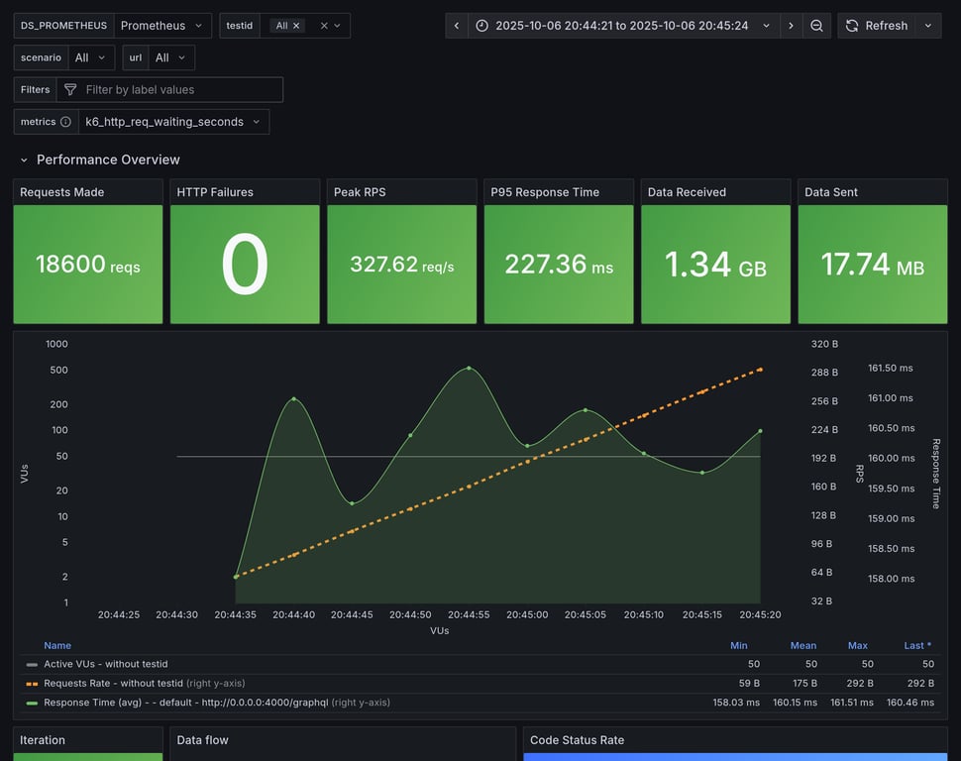
Task: Sort legend by Mean column
Action: click(802, 645)
